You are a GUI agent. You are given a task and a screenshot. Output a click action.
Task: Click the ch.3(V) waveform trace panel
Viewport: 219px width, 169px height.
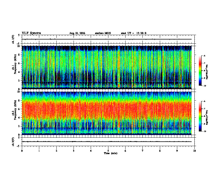108,142
